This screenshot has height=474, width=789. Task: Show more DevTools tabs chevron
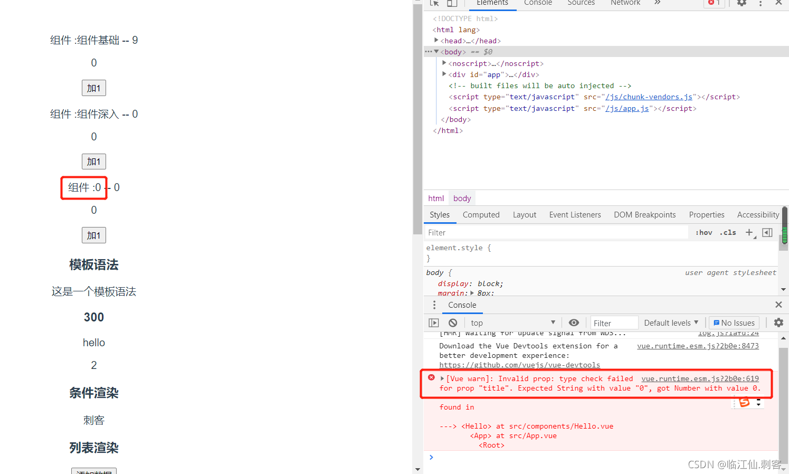658,3
